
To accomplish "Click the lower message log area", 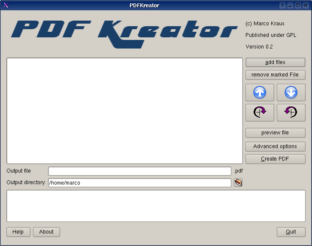I will [x=156, y=206].
